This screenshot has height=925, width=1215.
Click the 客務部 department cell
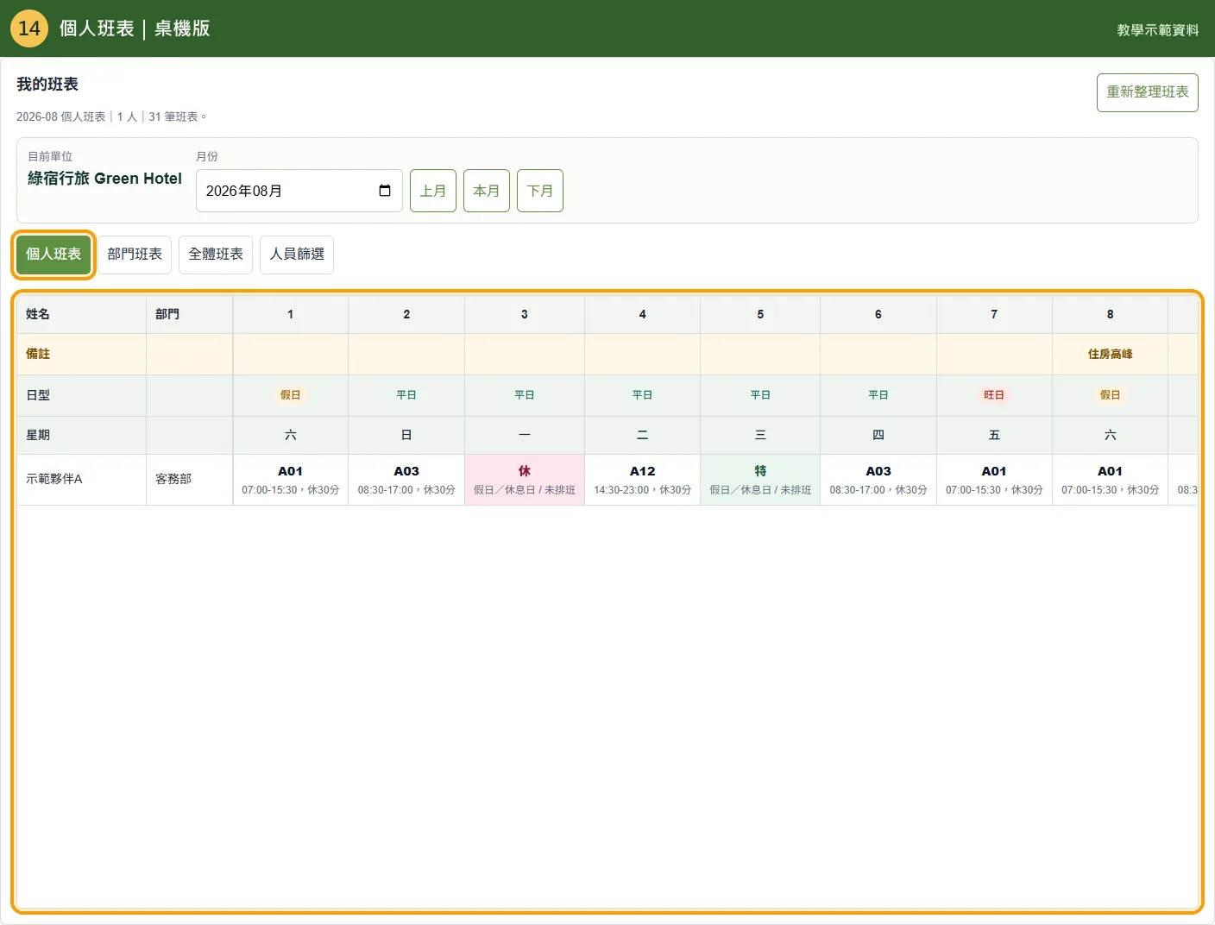pyautogui.click(x=189, y=480)
